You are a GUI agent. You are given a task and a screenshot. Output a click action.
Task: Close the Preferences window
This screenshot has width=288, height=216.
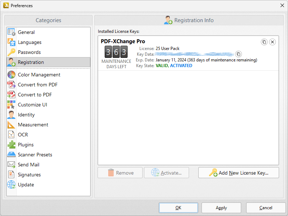click(282, 5)
